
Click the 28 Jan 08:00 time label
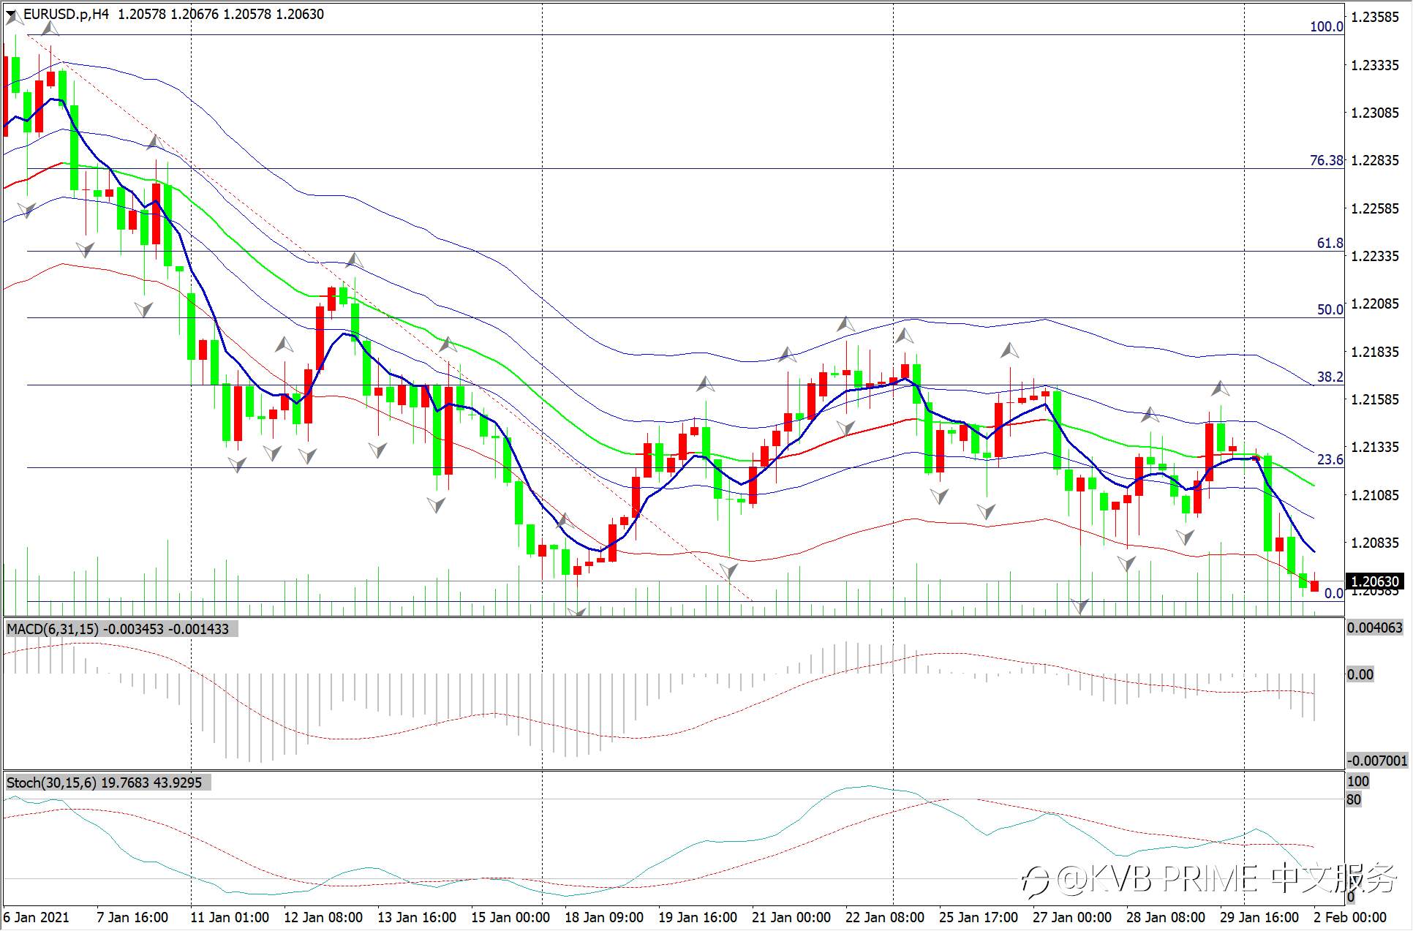[x=1166, y=917]
